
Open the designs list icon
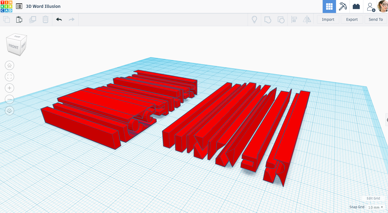point(19,6)
